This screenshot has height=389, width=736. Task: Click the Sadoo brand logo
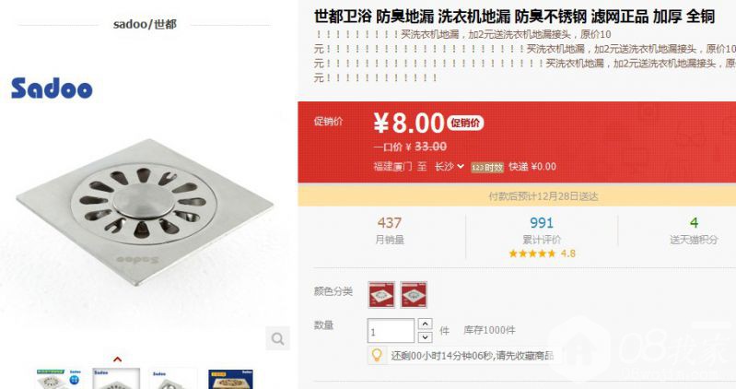tap(52, 88)
